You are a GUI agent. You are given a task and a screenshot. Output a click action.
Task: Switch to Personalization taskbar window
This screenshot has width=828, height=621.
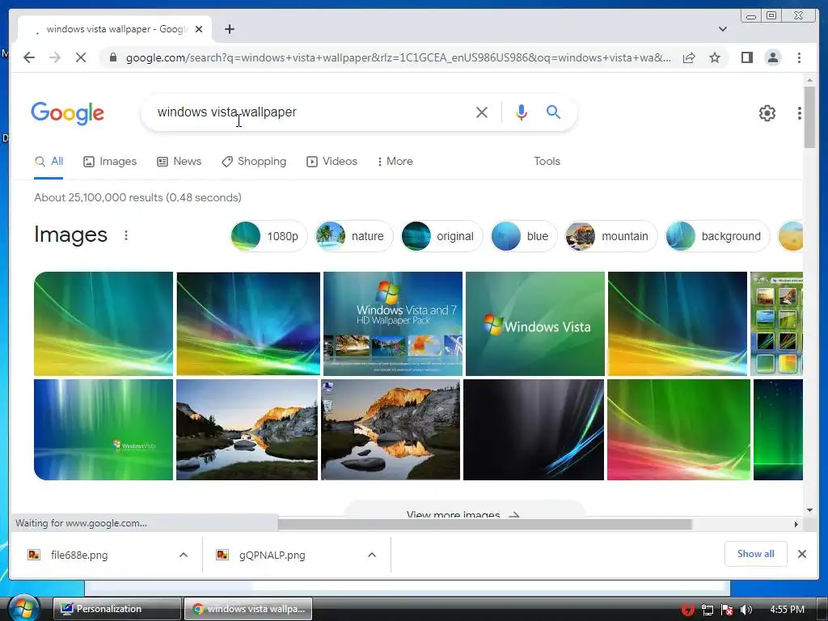[116, 609]
